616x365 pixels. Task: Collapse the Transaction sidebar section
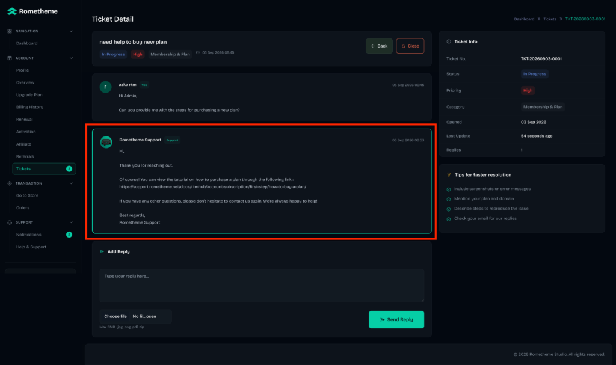point(71,183)
